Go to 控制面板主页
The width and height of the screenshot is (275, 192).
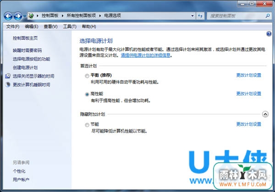[25, 38]
